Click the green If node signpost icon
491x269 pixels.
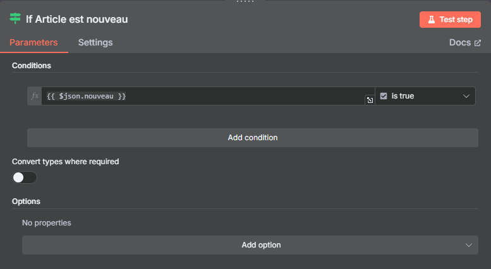click(15, 19)
